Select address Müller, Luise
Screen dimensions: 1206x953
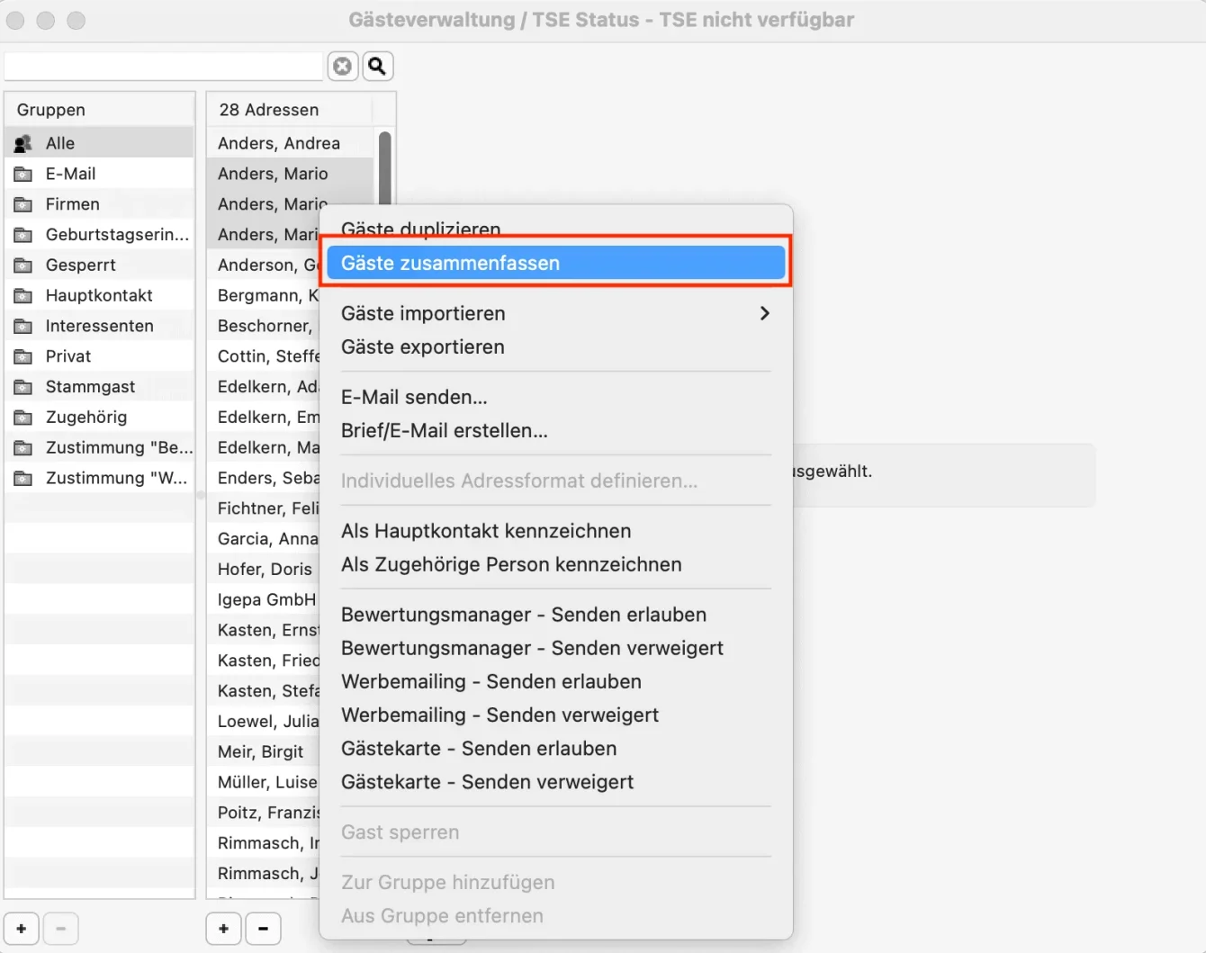(264, 782)
